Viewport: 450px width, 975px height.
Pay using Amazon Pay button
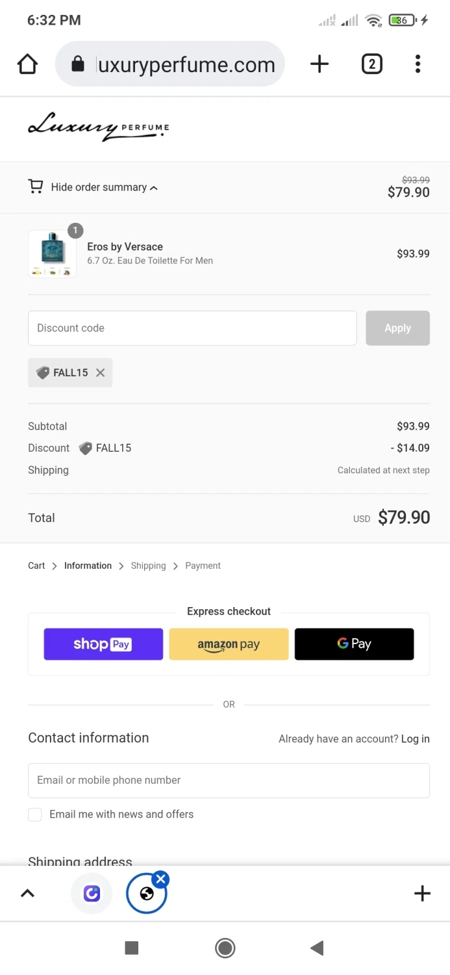pyautogui.click(x=229, y=644)
